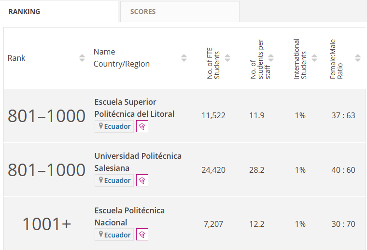367x250 pixels.
Task: Click the International Students header
Action: tap(300, 59)
